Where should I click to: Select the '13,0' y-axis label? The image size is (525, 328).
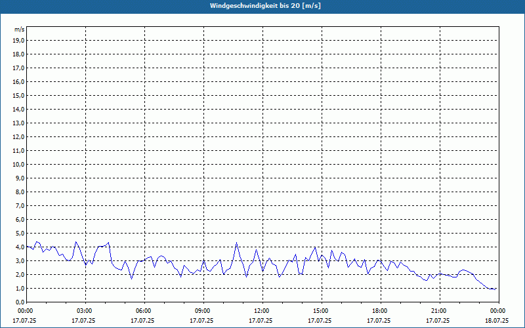click(18, 123)
